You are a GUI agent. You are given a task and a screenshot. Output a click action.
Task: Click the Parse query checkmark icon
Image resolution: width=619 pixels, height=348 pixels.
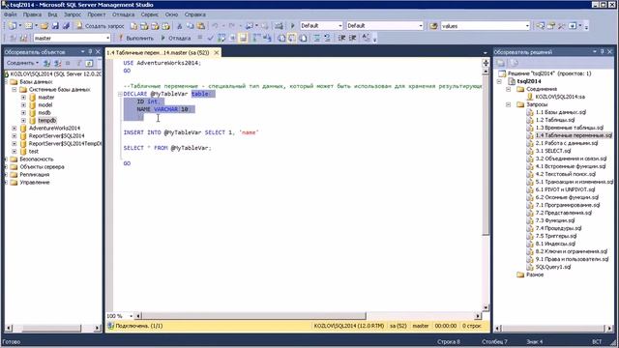(211, 38)
